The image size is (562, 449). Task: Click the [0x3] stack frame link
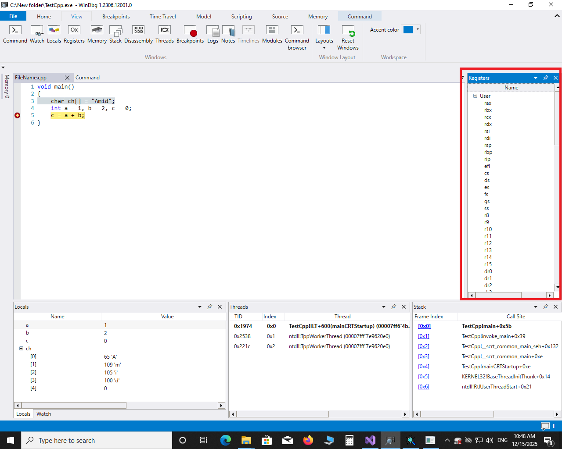[423, 356]
